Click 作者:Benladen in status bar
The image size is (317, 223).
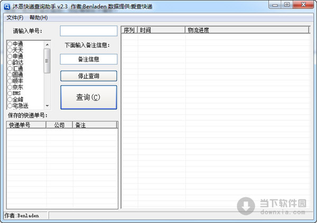click(22, 216)
